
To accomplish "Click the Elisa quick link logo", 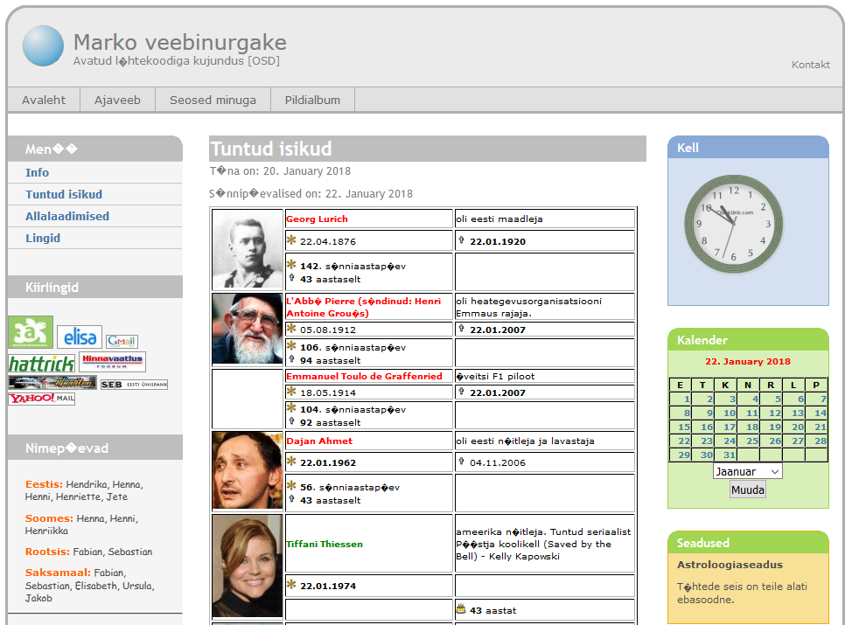I will tap(80, 337).
